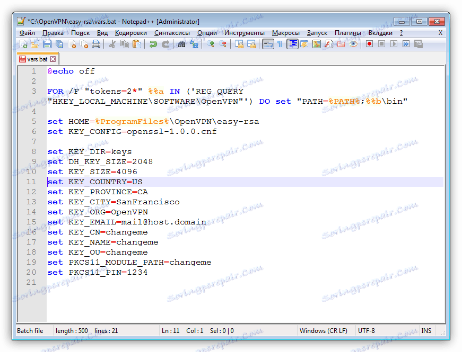Open the Правка menu

[53, 33]
